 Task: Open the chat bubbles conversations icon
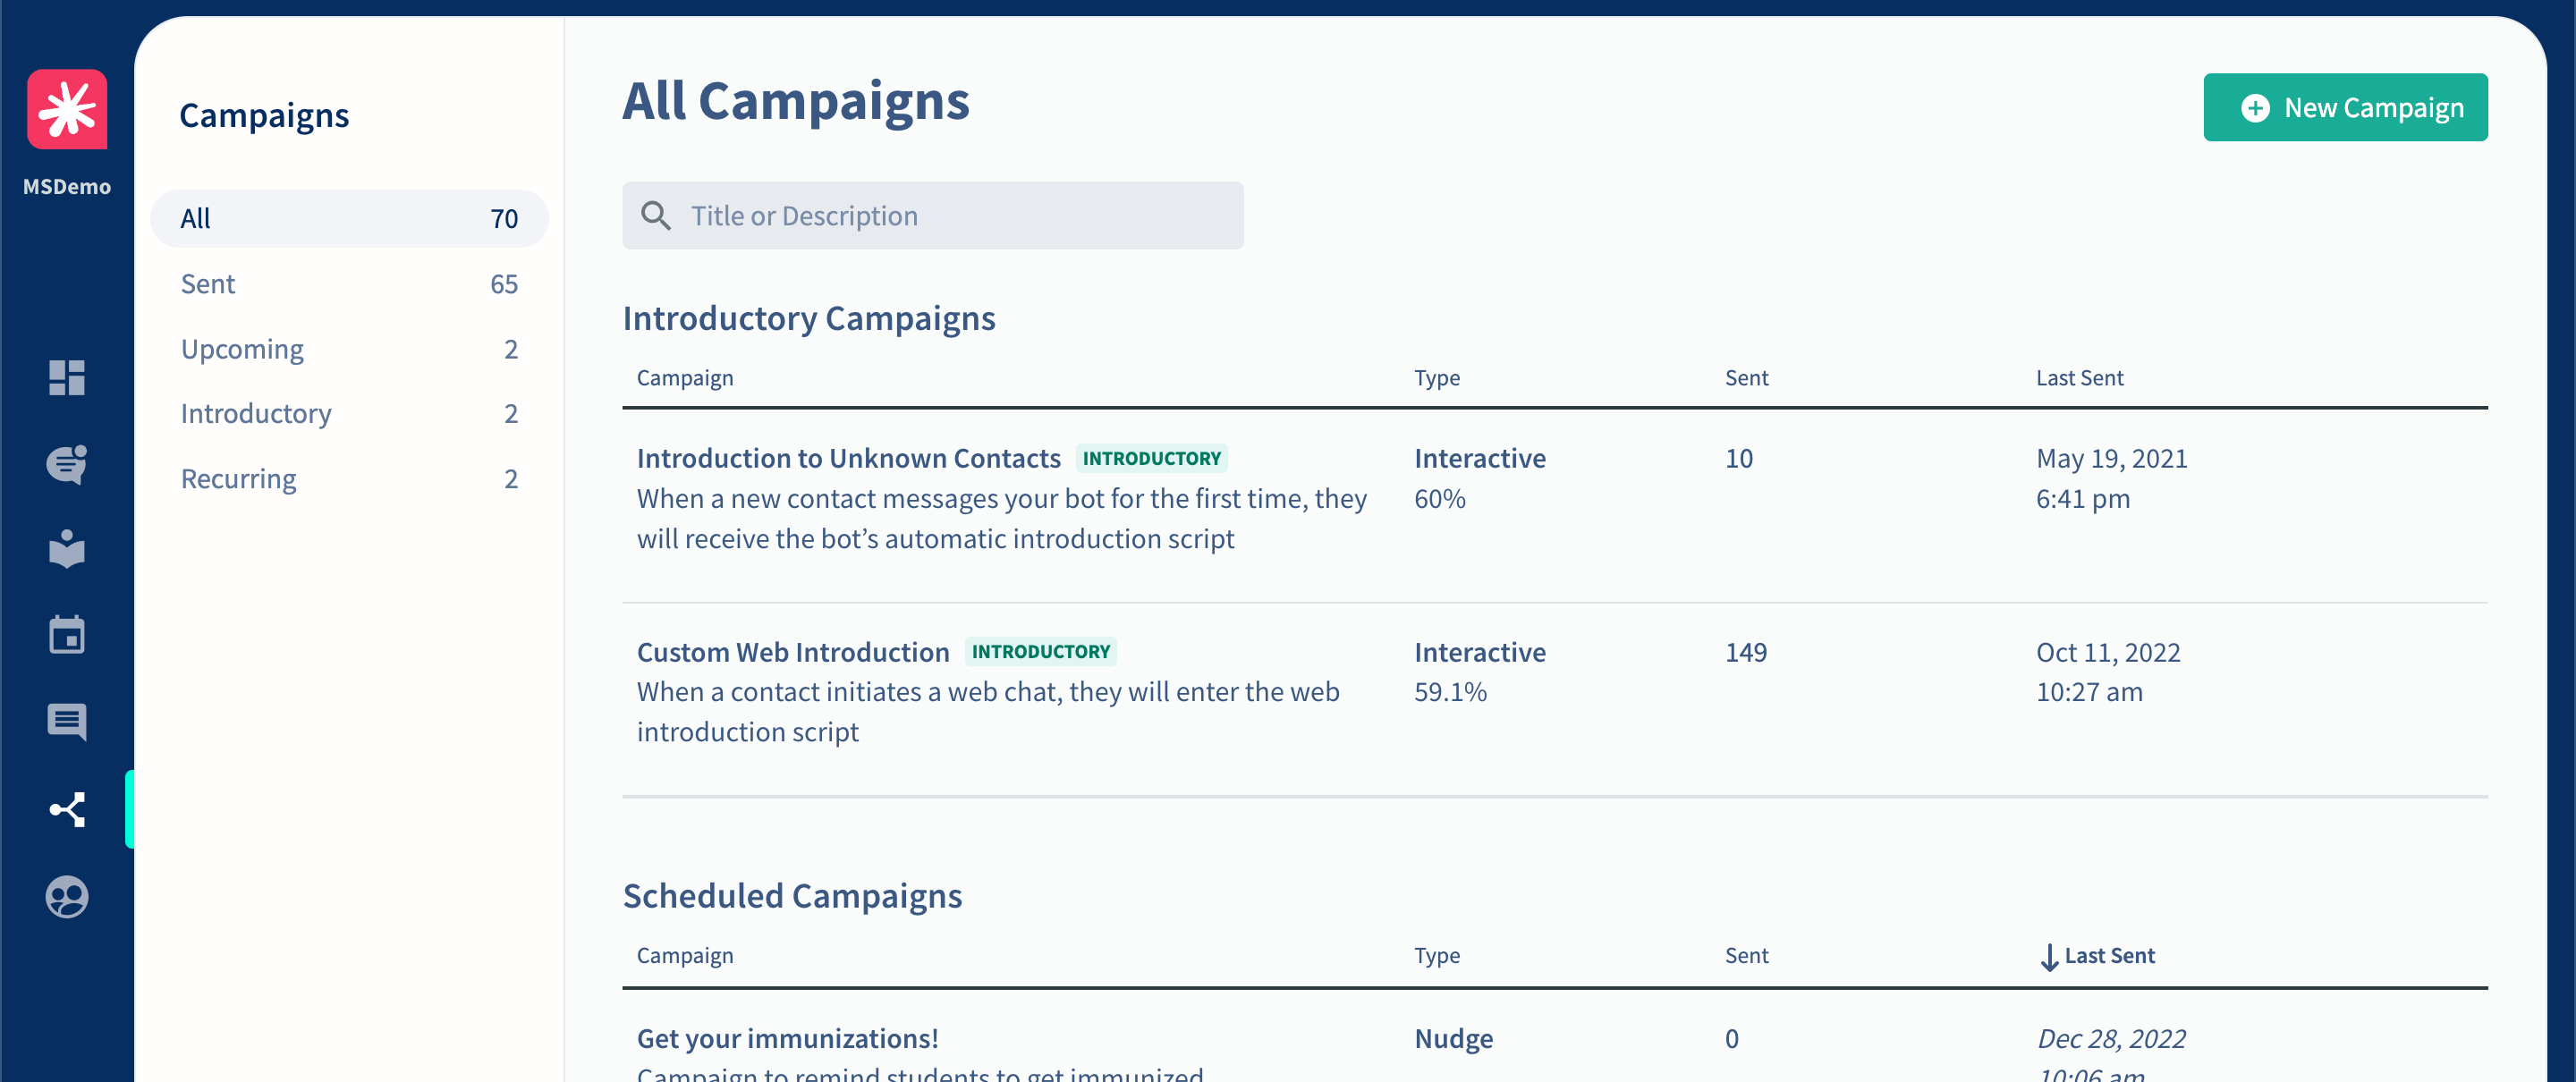[x=67, y=464]
